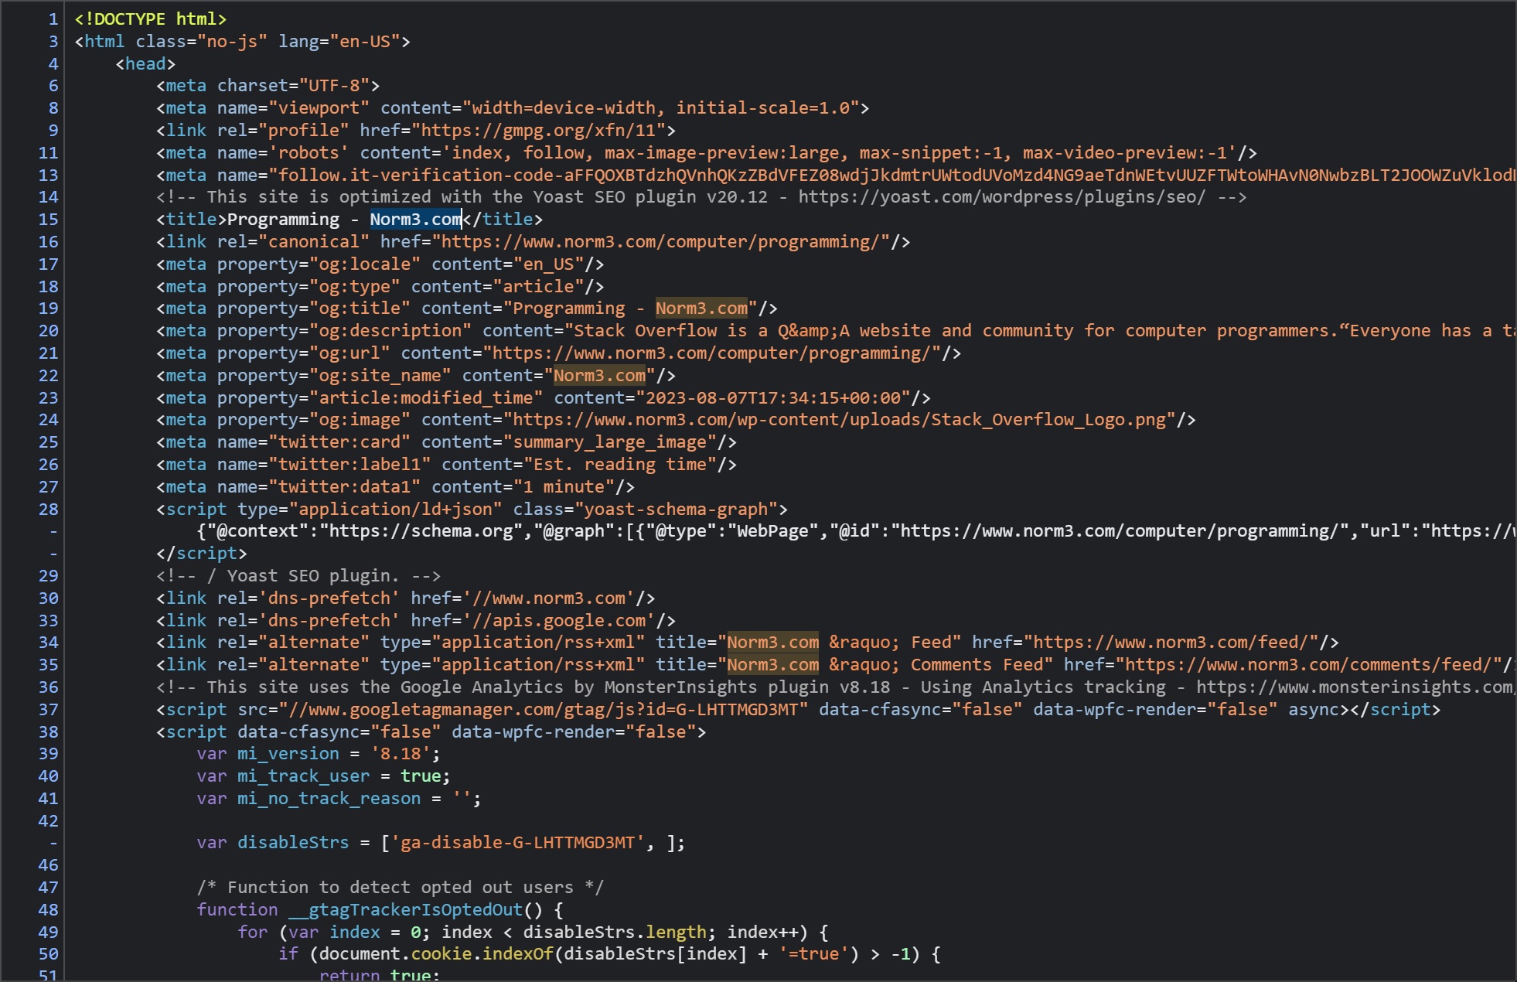Click the highlighted Norm3.com in og:site_name

599,376
